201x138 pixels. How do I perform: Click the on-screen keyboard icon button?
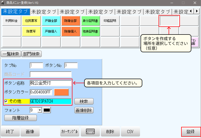90,131
